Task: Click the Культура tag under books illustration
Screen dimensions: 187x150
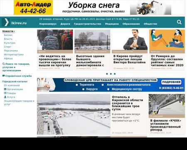Action: 155,52
